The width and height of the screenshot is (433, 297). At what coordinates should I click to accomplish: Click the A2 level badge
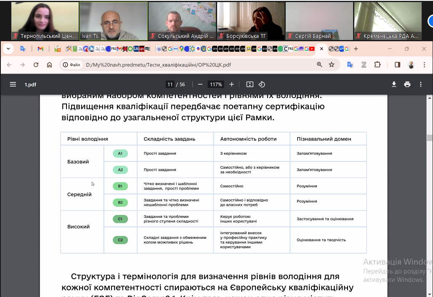(x=120, y=170)
